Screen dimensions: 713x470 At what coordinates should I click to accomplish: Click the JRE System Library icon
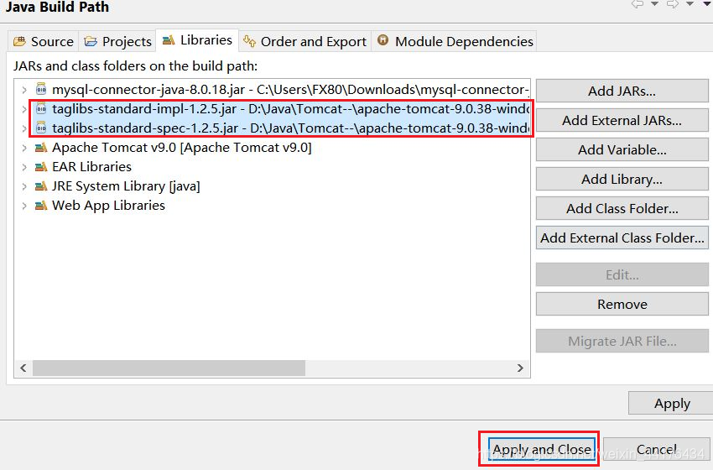pyautogui.click(x=41, y=186)
